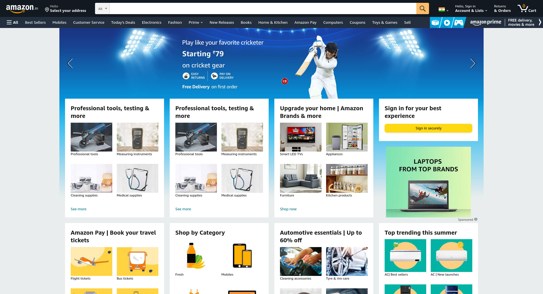543x294 pixels.
Task: Click Shop now under Upgrade your home
Action: click(288, 209)
